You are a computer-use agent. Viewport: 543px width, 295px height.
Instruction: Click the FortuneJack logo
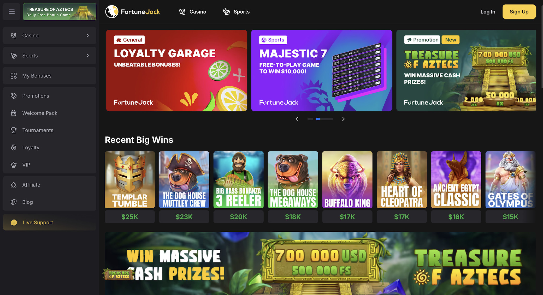click(x=133, y=12)
